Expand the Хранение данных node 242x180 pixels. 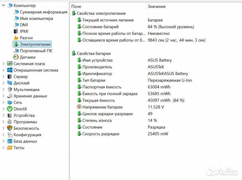point(3,96)
